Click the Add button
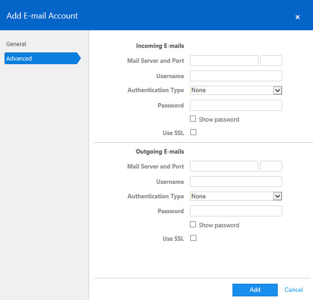 [x=255, y=290]
